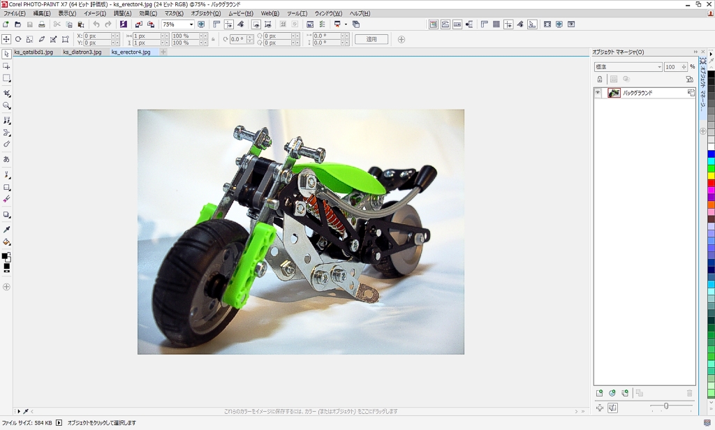Pick the Eyedropper tool

[7, 229]
